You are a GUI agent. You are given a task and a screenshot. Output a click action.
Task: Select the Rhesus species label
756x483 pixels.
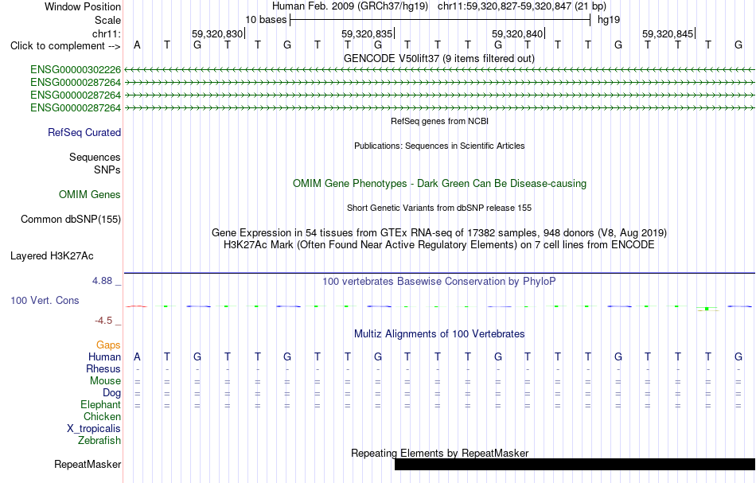click(103, 368)
